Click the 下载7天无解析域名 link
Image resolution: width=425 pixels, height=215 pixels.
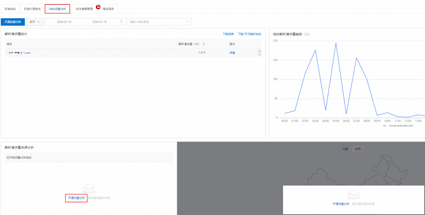249,34
